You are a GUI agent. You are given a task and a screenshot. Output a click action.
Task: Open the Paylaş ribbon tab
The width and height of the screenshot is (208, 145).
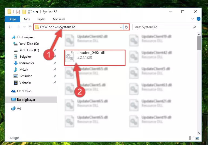(x=41, y=19)
